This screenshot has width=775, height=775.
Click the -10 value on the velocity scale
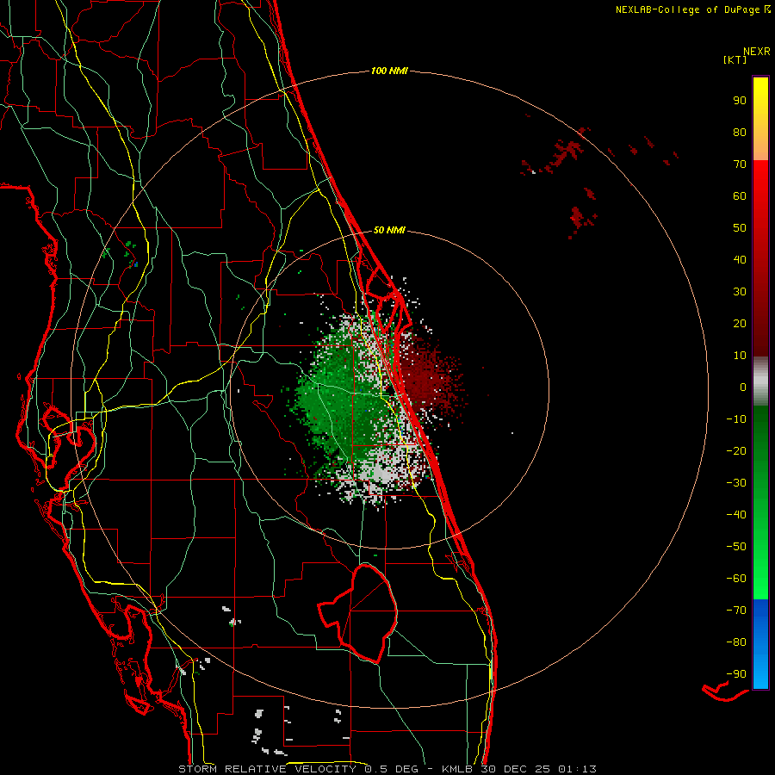[x=736, y=419]
